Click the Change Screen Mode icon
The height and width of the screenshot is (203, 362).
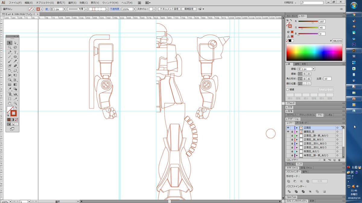coord(12,129)
